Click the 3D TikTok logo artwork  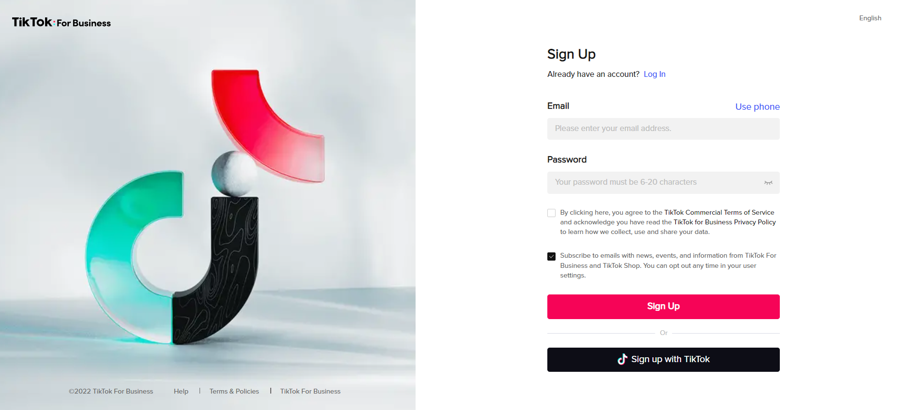pos(208,208)
